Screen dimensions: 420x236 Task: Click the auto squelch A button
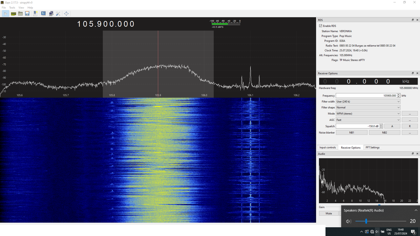(392, 126)
